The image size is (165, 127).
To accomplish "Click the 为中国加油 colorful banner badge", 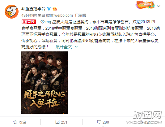I will pos(145,5).
